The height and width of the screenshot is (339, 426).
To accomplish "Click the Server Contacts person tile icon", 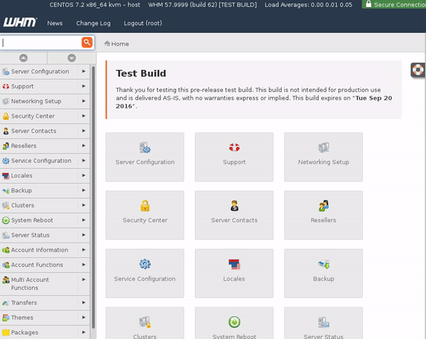I will (234, 205).
